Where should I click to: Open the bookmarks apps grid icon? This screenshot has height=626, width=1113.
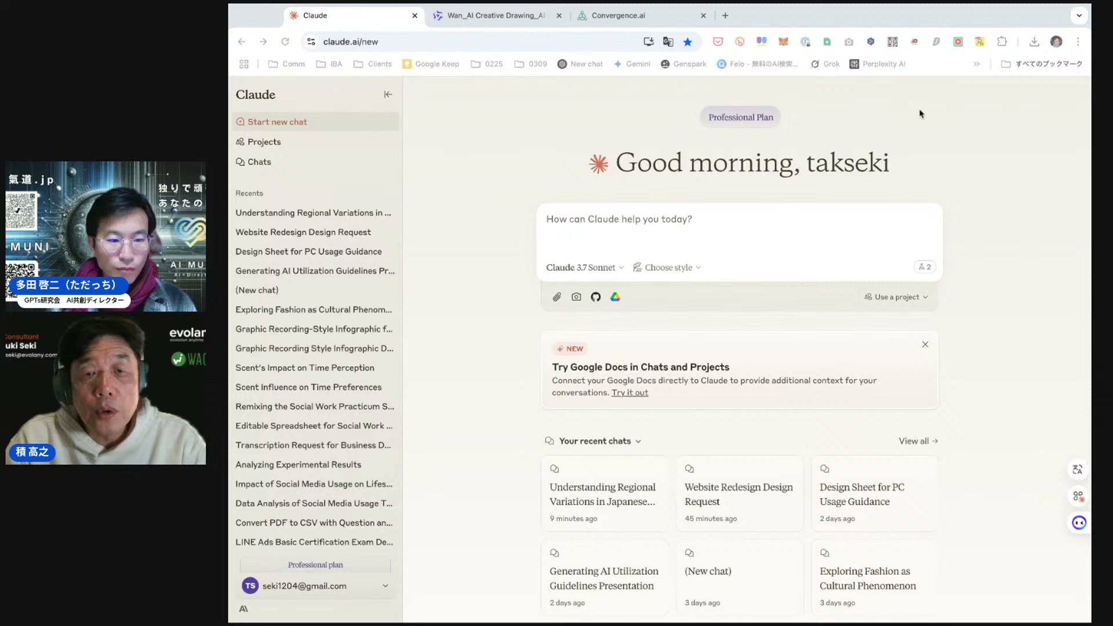click(x=244, y=64)
